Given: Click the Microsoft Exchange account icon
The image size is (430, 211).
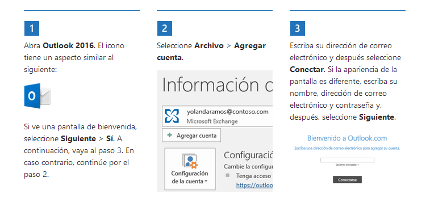Looking at the screenshot, I should click(x=172, y=116).
